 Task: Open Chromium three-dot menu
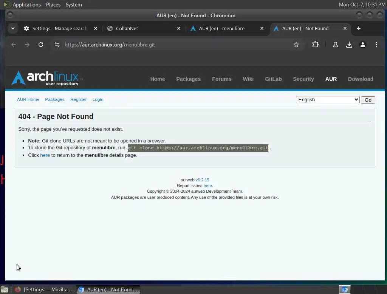click(376, 45)
